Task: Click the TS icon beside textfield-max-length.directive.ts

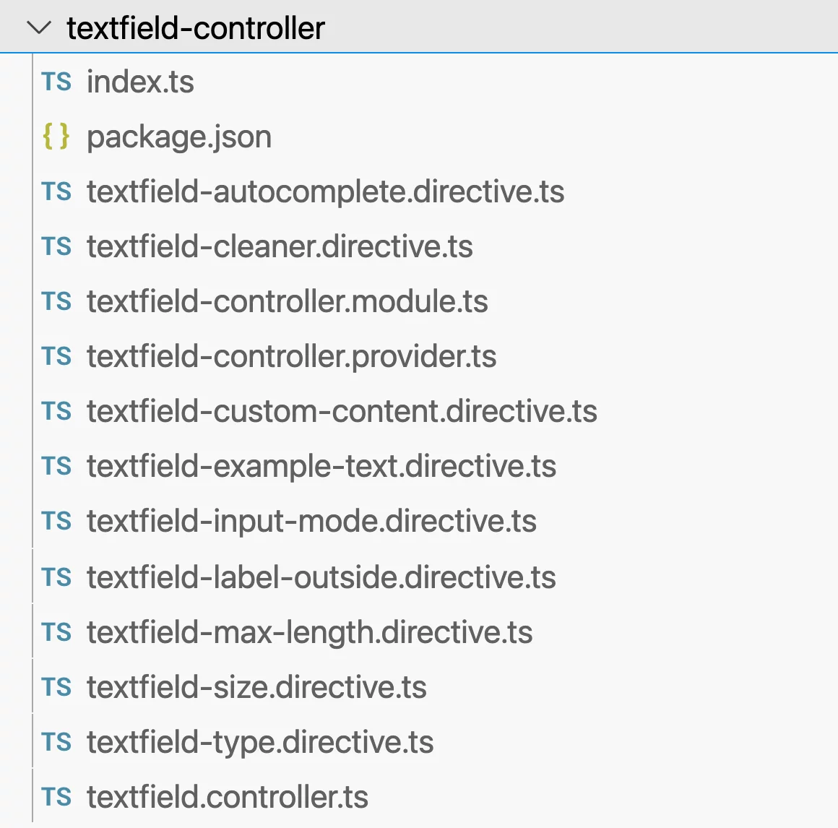Action: tap(56, 632)
